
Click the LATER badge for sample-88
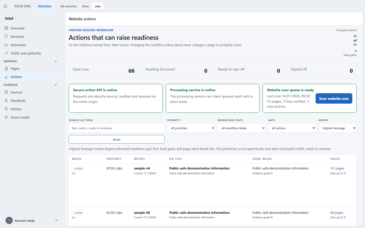tap(78, 213)
